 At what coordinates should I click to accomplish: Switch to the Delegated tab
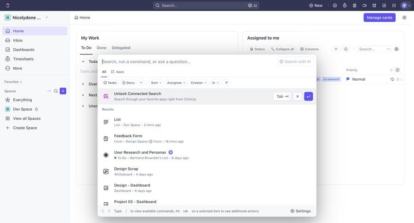tap(121, 47)
